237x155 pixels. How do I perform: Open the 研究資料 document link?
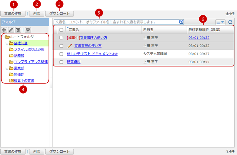73,62
